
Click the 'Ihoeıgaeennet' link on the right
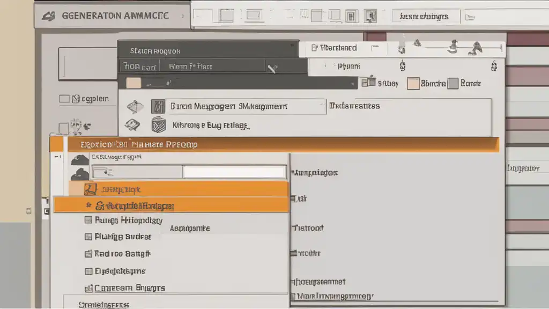point(318,282)
